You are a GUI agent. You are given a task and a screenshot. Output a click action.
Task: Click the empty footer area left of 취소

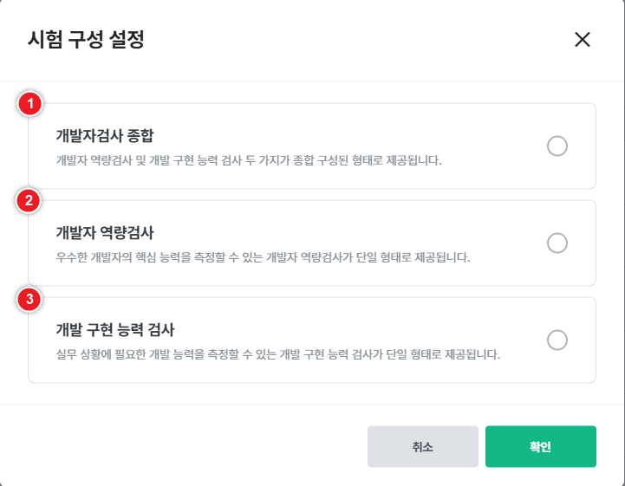182,447
